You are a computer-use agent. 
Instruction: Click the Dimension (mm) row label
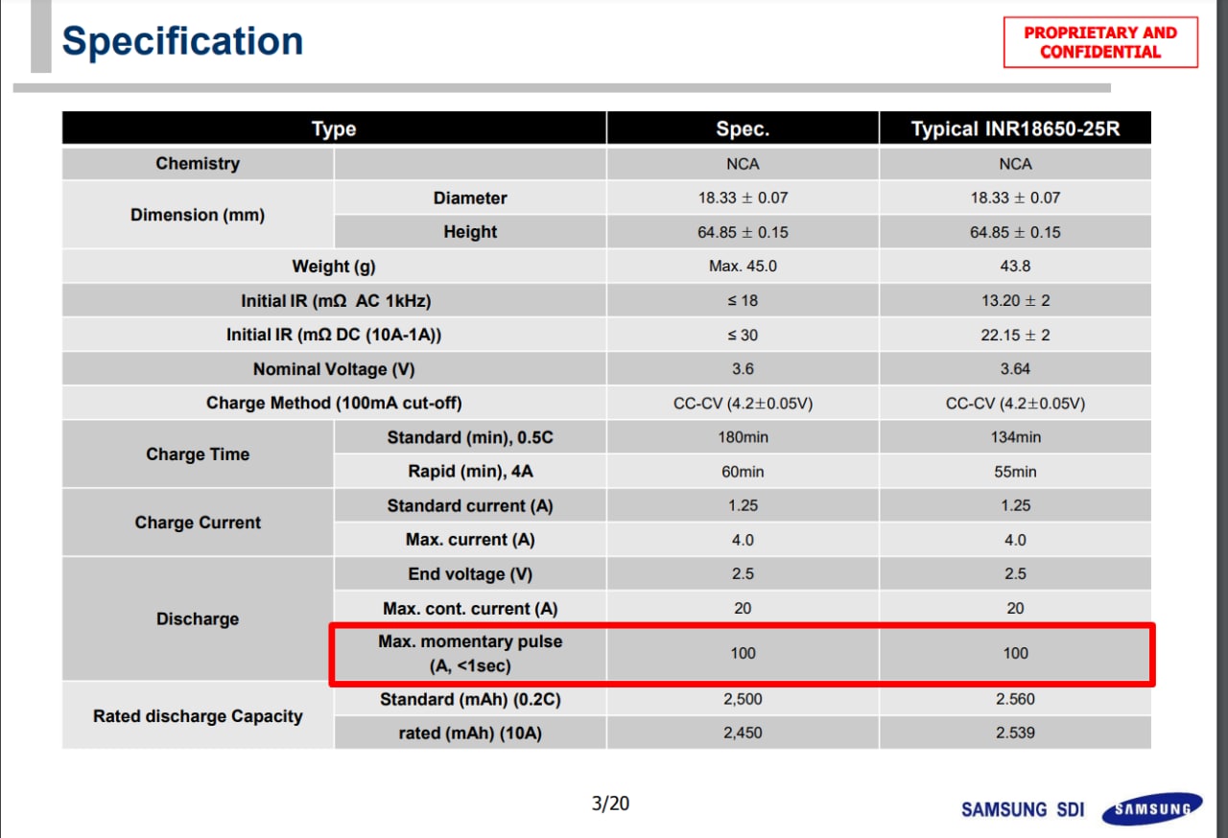tap(198, 215)
